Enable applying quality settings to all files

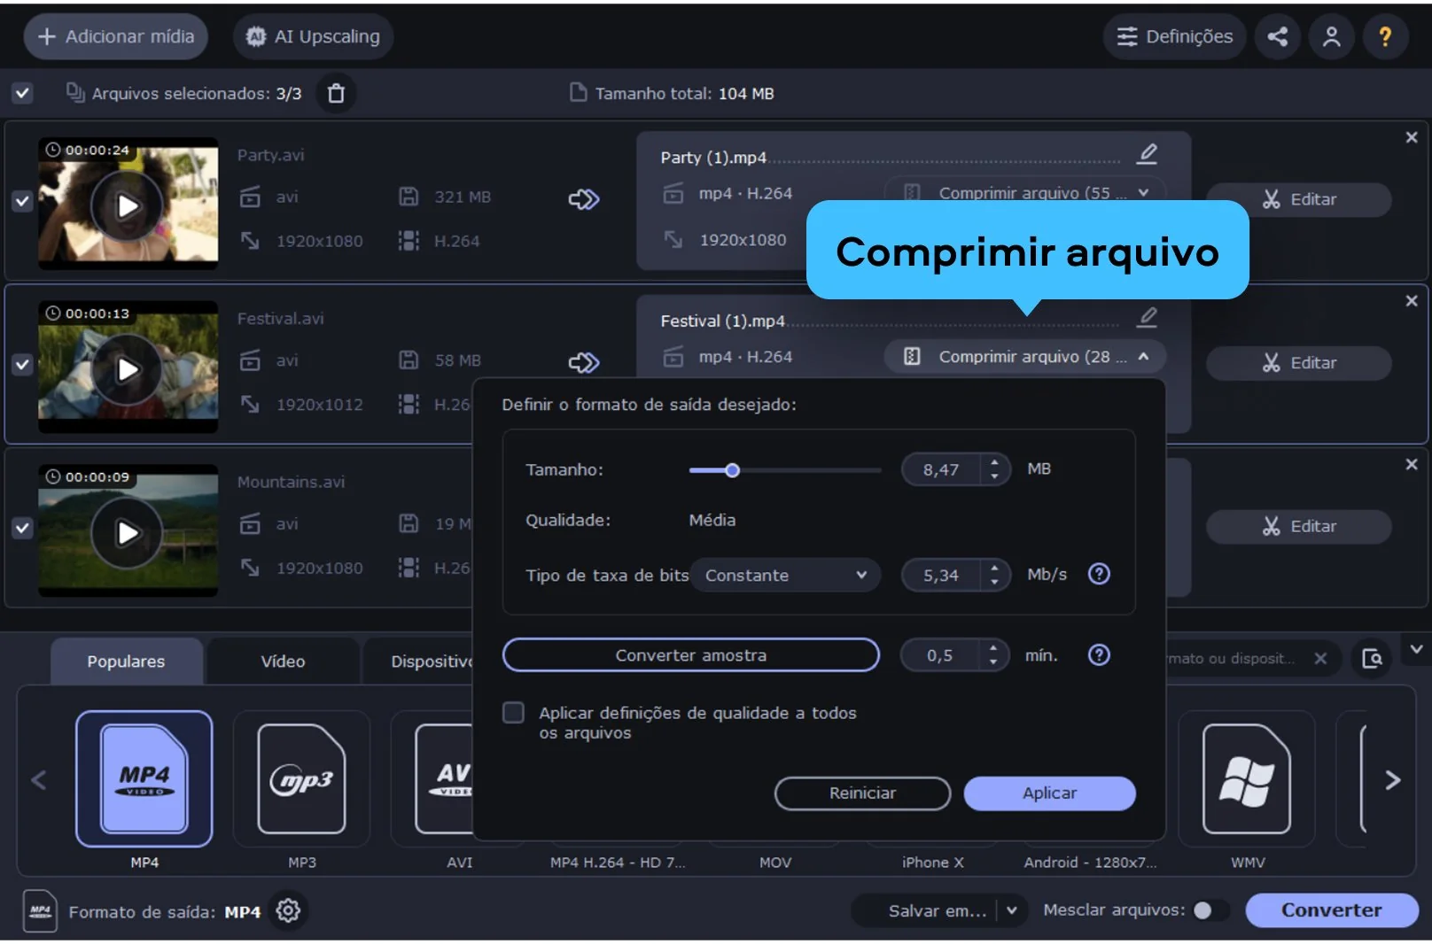coord(513,713)
